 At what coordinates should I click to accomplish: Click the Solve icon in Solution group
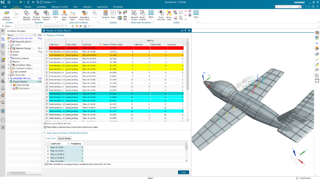coord(113,13)
